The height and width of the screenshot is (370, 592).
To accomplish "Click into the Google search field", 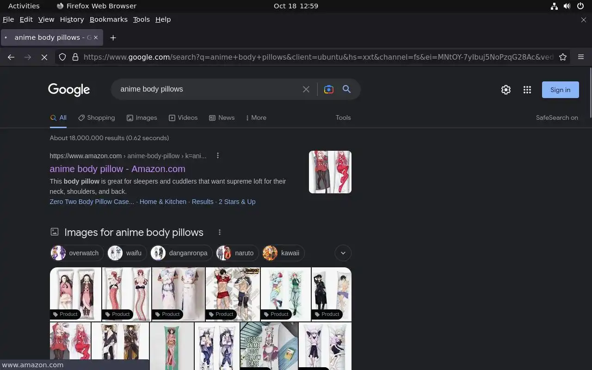I will click(208, 89).
